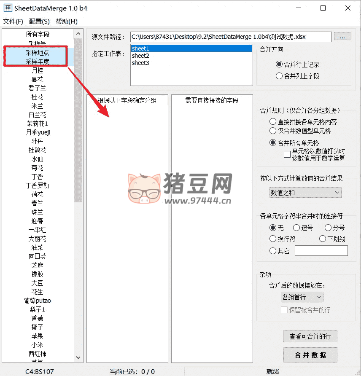The image size is (361, 376).
Task: Select 桂花 in the field list
Action: coord(38,97)
